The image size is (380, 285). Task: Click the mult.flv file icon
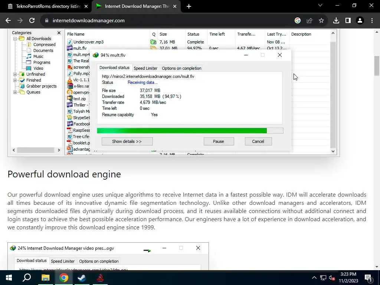(70, 48)
